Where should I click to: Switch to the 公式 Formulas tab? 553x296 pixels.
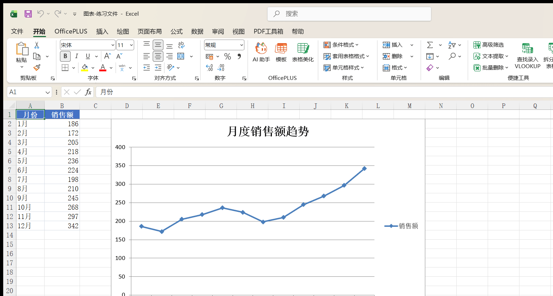coord(177,31)
